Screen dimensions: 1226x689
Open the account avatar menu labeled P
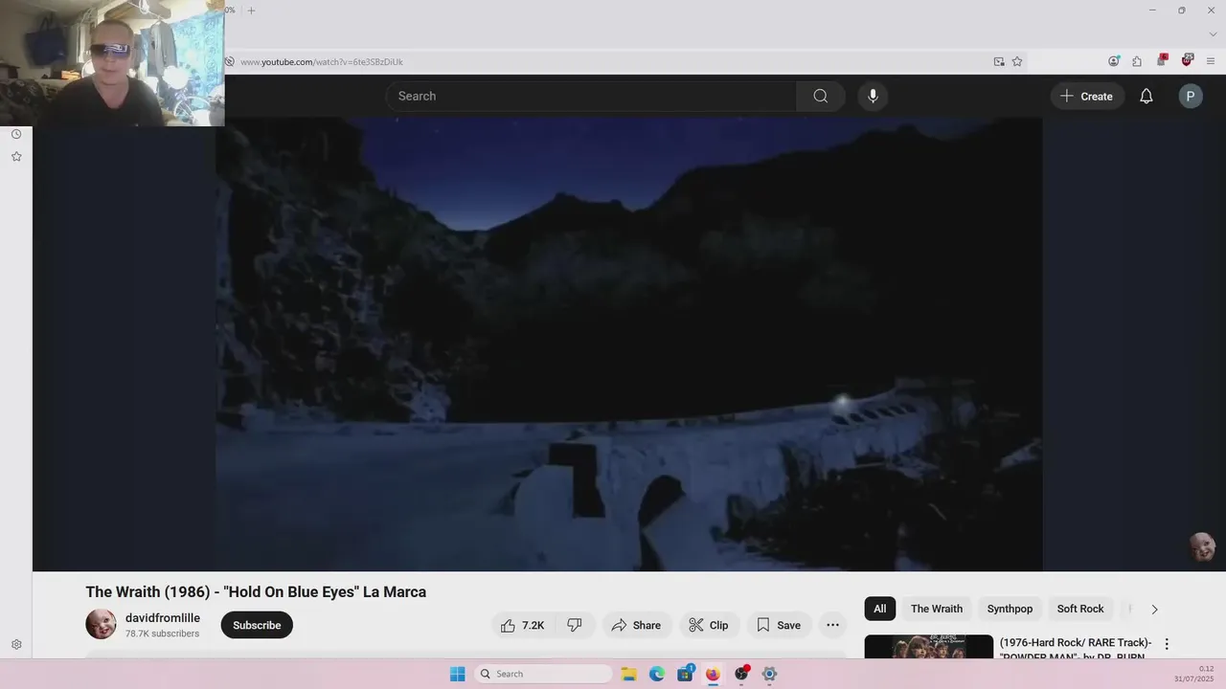[1191, 96]
